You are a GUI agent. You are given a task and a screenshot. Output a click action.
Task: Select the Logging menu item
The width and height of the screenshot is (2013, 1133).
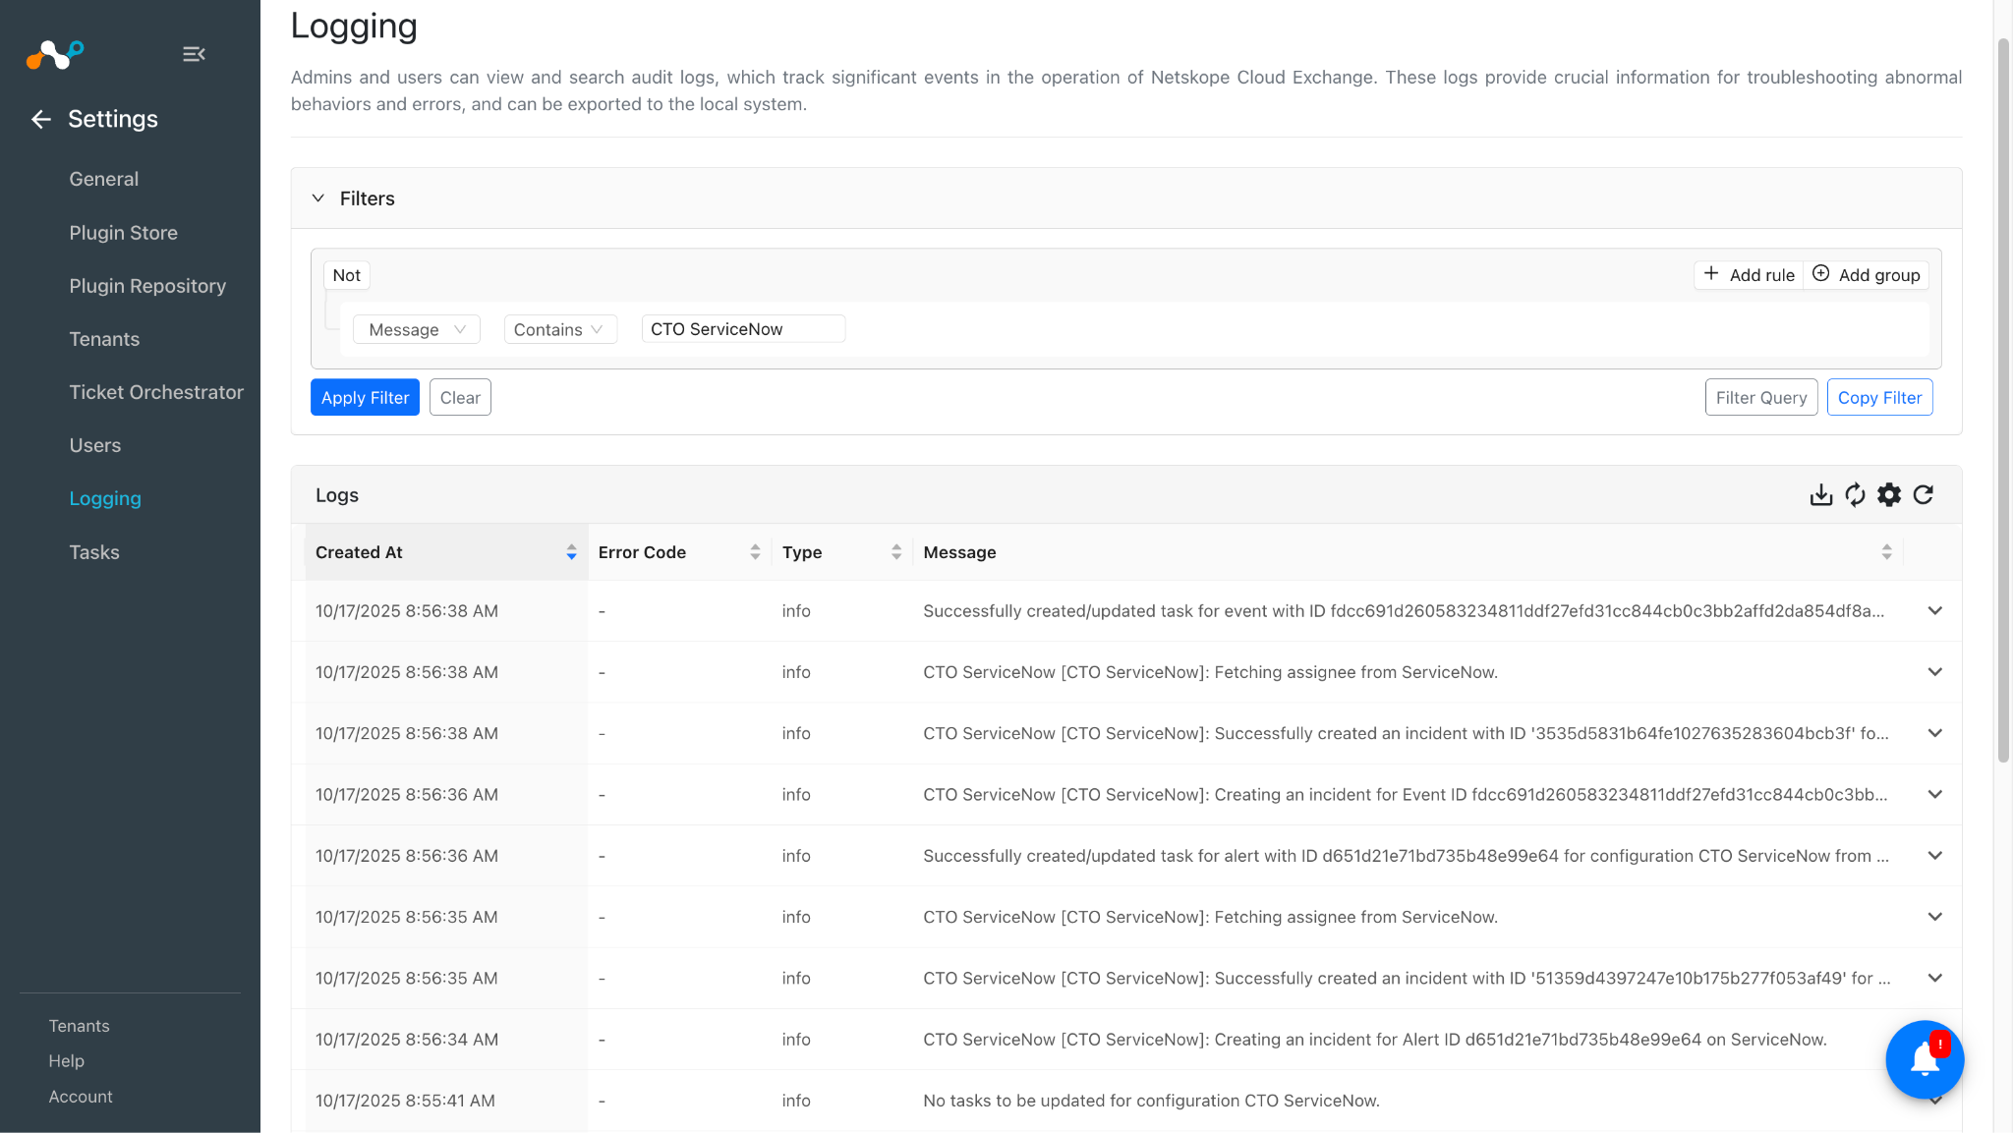pos(105,498)
